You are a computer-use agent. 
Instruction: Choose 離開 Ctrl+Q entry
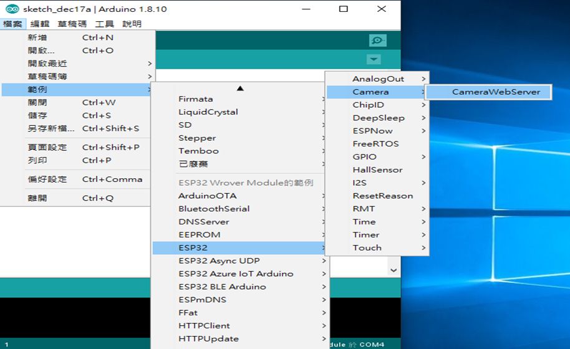coord(76,198)
